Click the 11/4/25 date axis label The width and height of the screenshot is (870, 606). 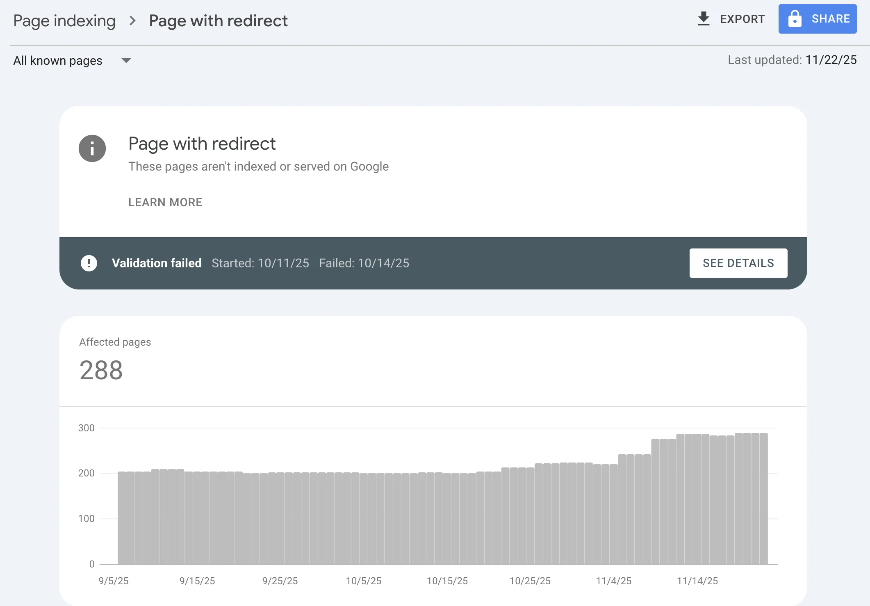pyautogui.click(x=613, y=581)
